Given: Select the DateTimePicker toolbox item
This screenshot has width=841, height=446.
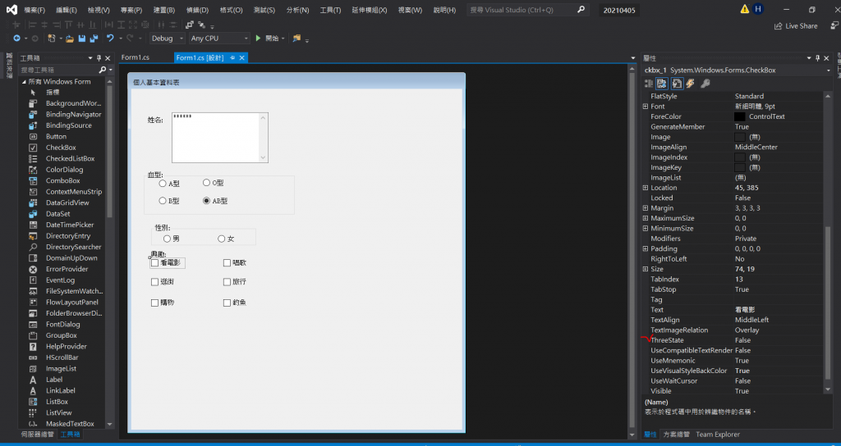Looking at the screenshot, I should click(70, 225).
